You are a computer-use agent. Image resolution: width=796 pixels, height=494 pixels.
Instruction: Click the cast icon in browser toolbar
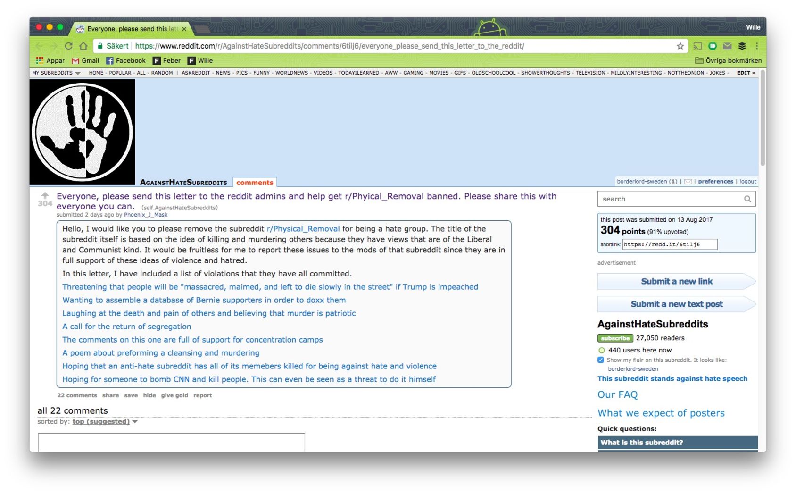[698, 46]
